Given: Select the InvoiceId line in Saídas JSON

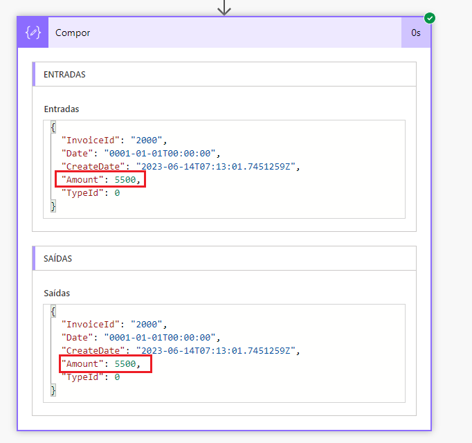Looking at the screenshot, I should tap(114, 325).
